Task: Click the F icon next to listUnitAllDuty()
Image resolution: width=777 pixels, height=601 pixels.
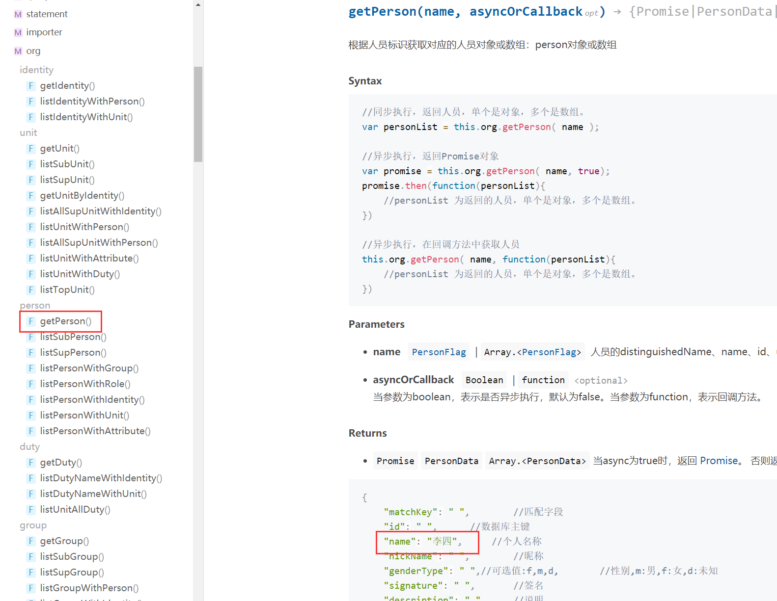Action: pos(31,509)
